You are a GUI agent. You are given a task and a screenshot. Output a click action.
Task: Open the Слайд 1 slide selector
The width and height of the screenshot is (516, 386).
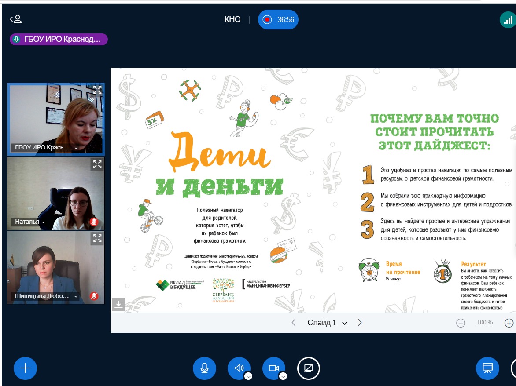pos(327,323)
